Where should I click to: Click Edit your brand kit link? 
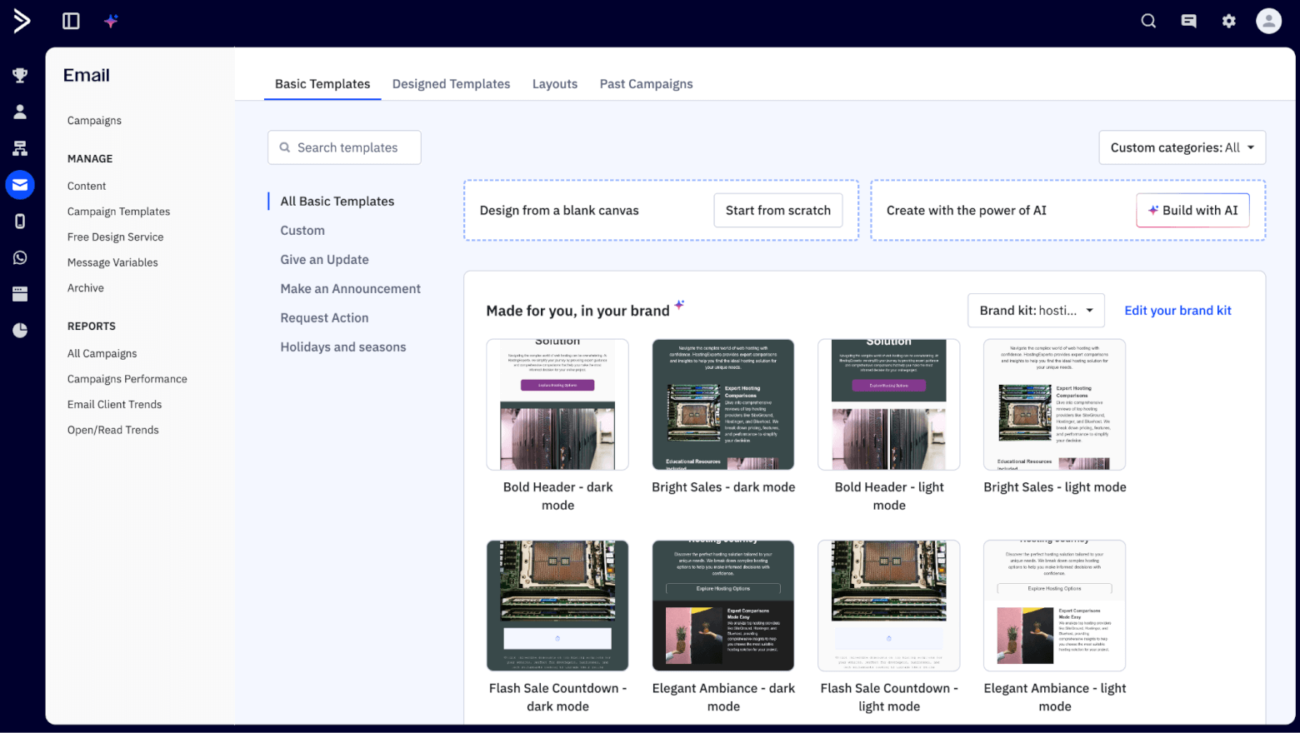pos(1177,310)
